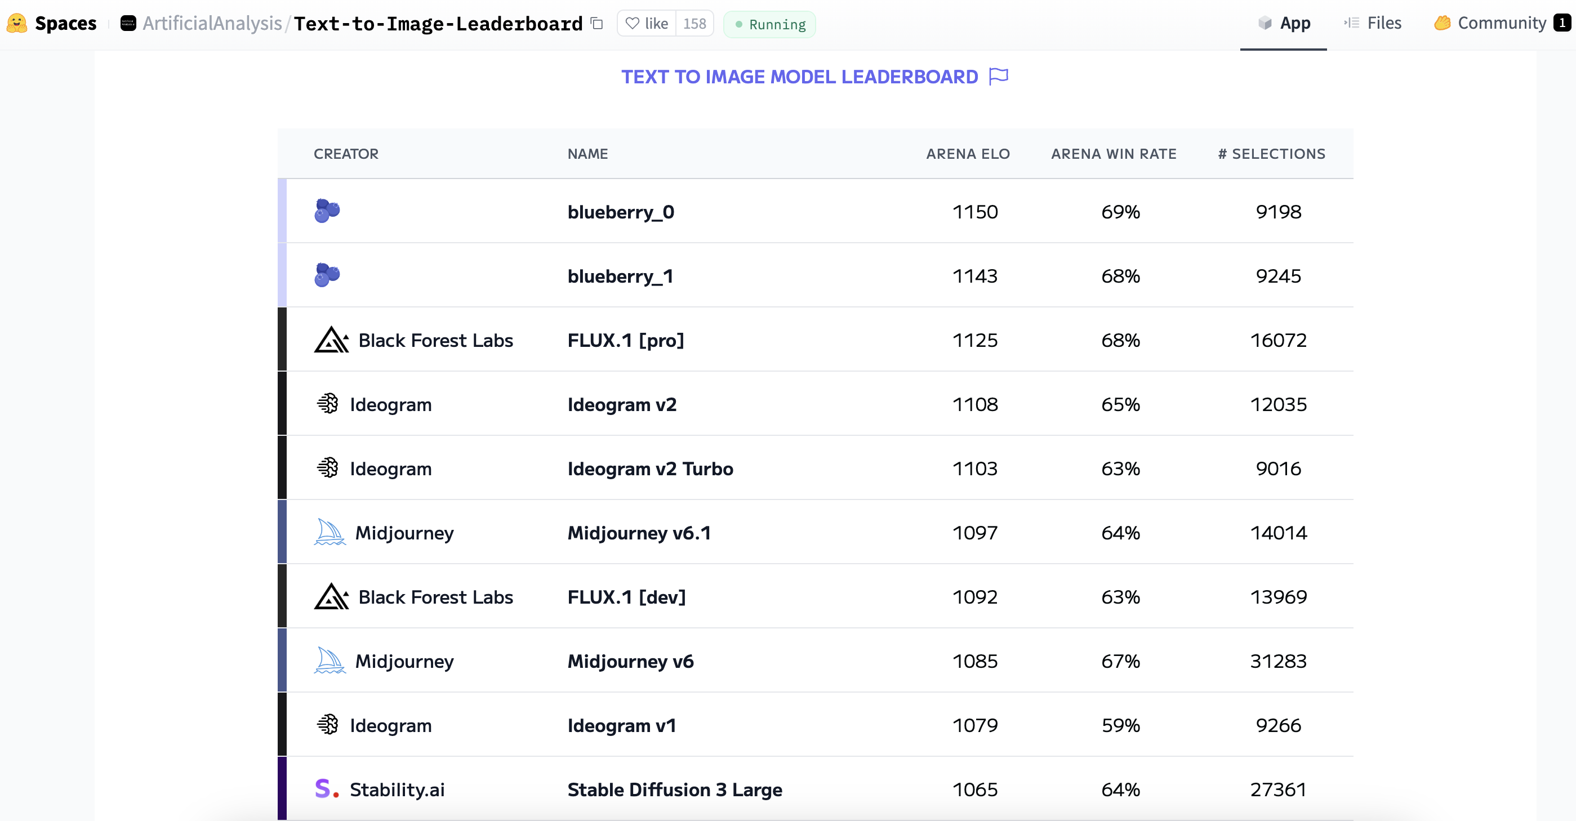The image size is (1576, 821).
Task: Click the CREATOR column header
Action: click(x=346, y=154)
